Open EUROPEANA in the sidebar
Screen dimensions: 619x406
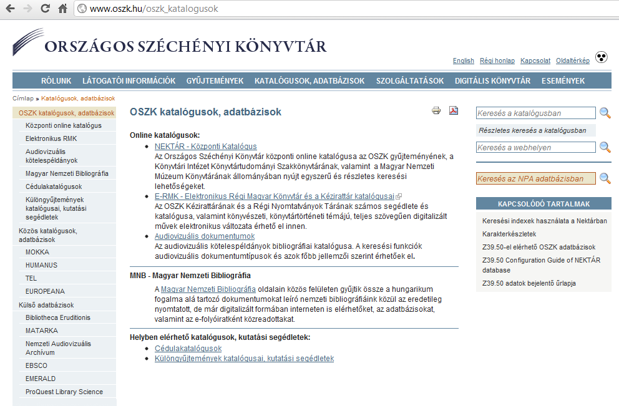(x=45, y=291)
